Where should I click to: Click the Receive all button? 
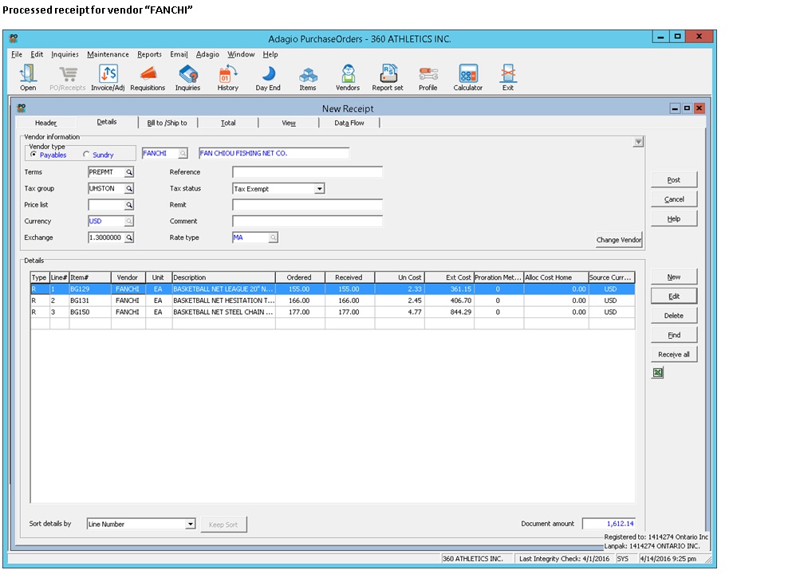point(674,355)
